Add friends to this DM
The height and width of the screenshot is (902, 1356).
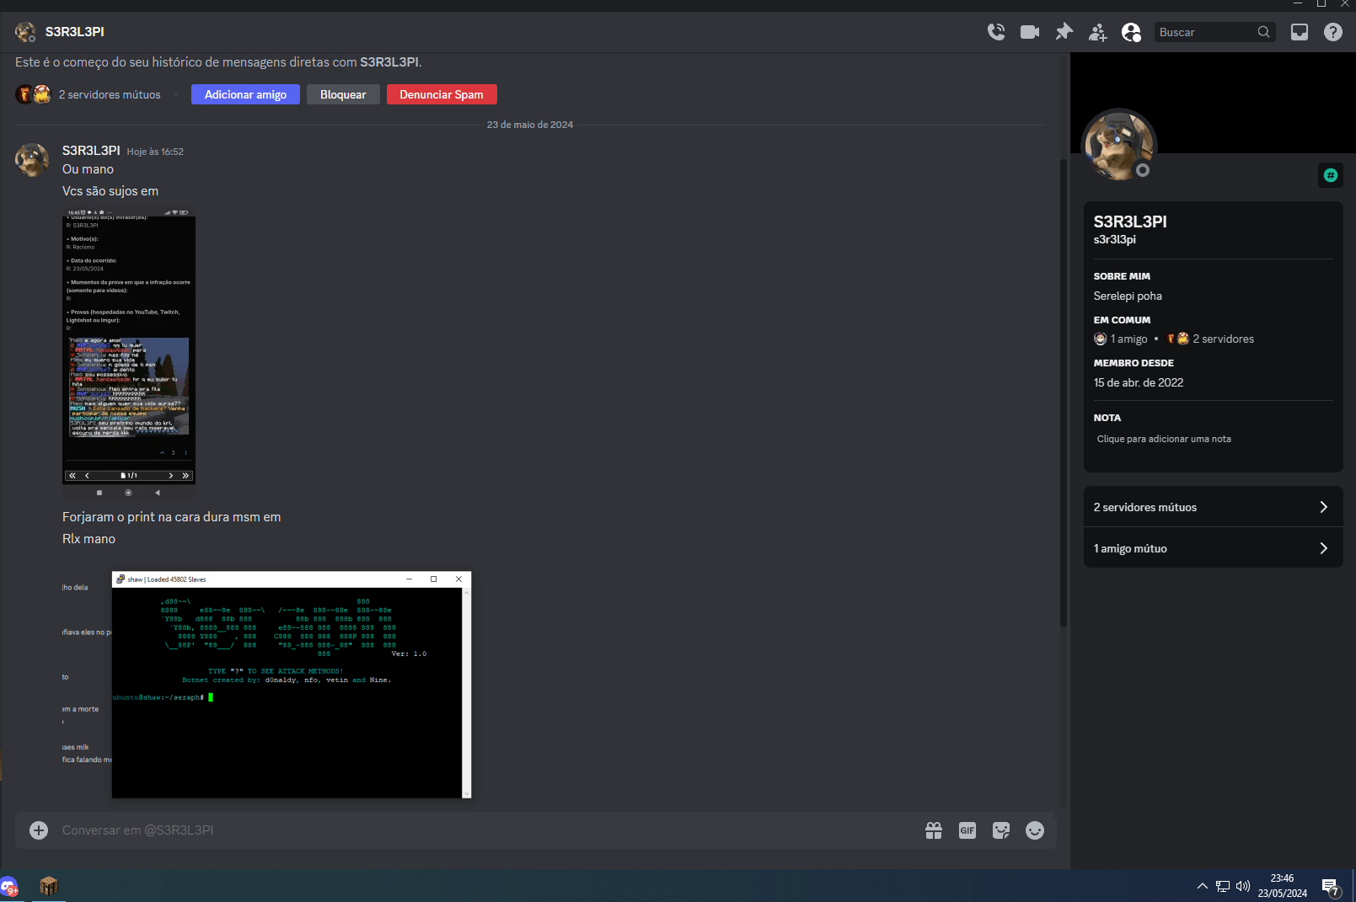pyautogui.click(x=1097, y=32)
